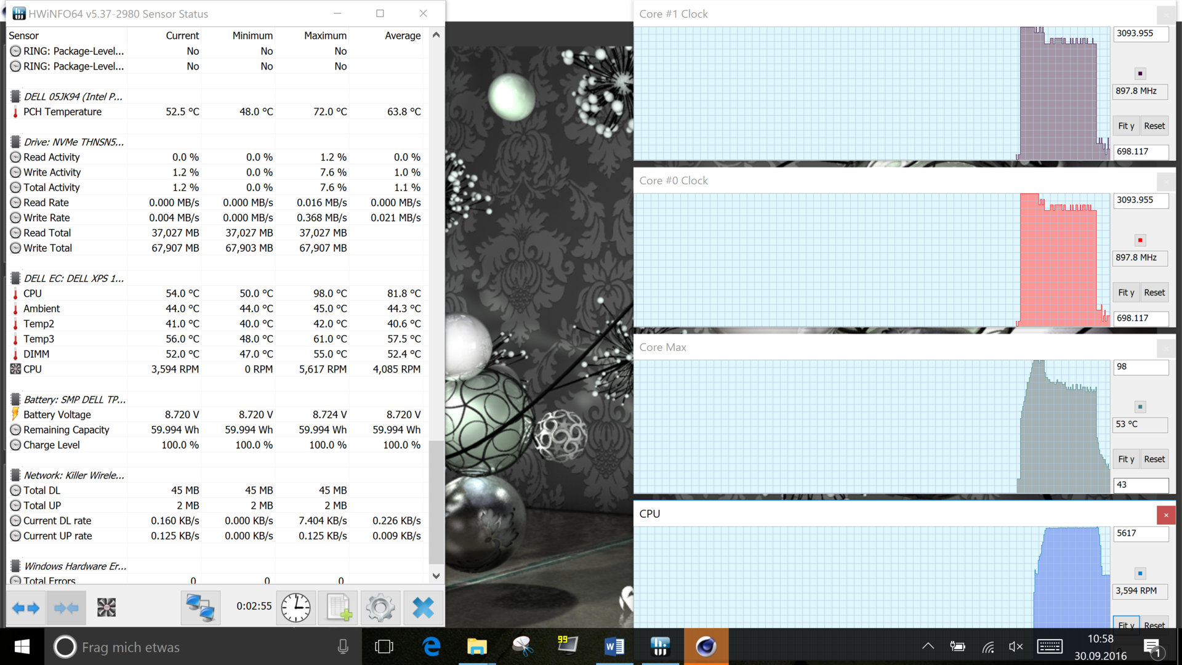Click Cortana search box Frag mich etwas
The image size is (1182, 665).
(203, 647)
